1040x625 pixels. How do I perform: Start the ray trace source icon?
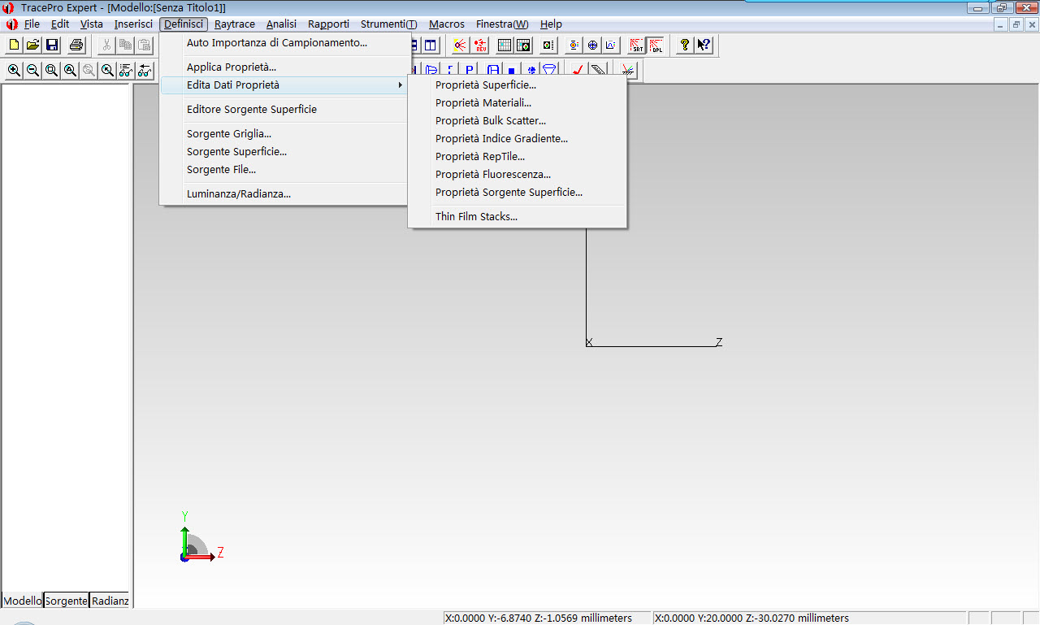point(461,45)
